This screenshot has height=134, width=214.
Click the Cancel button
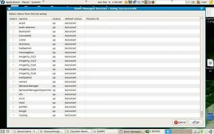click(180, 122)
